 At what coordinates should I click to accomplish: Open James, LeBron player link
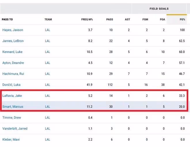[x=13, y=41]
